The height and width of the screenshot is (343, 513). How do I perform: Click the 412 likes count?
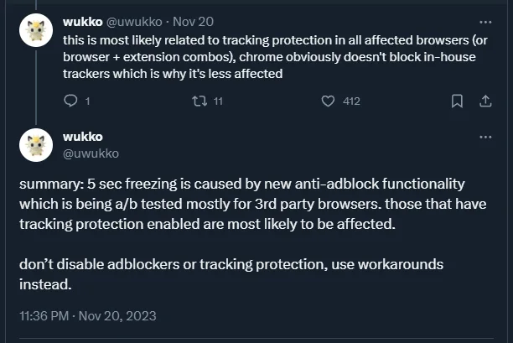pos(351,101)
